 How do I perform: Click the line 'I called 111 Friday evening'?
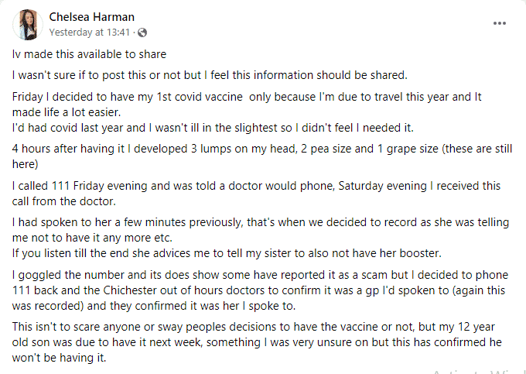256,186
